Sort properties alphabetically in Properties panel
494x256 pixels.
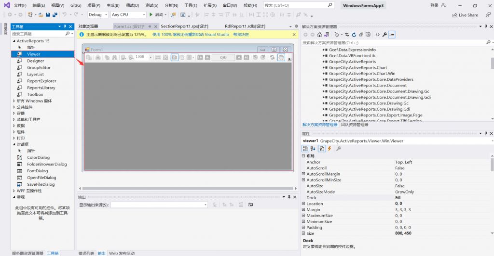[313, 149]
